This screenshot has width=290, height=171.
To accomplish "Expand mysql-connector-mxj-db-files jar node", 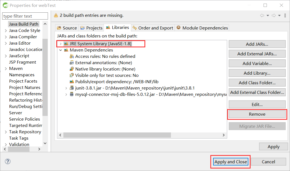I will (x=66, y=94).
